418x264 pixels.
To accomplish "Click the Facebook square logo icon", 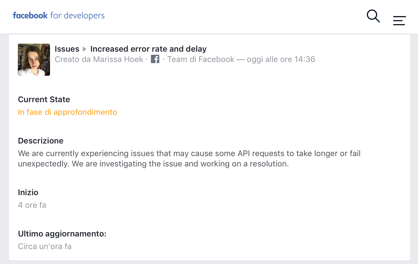I will 155,59.
